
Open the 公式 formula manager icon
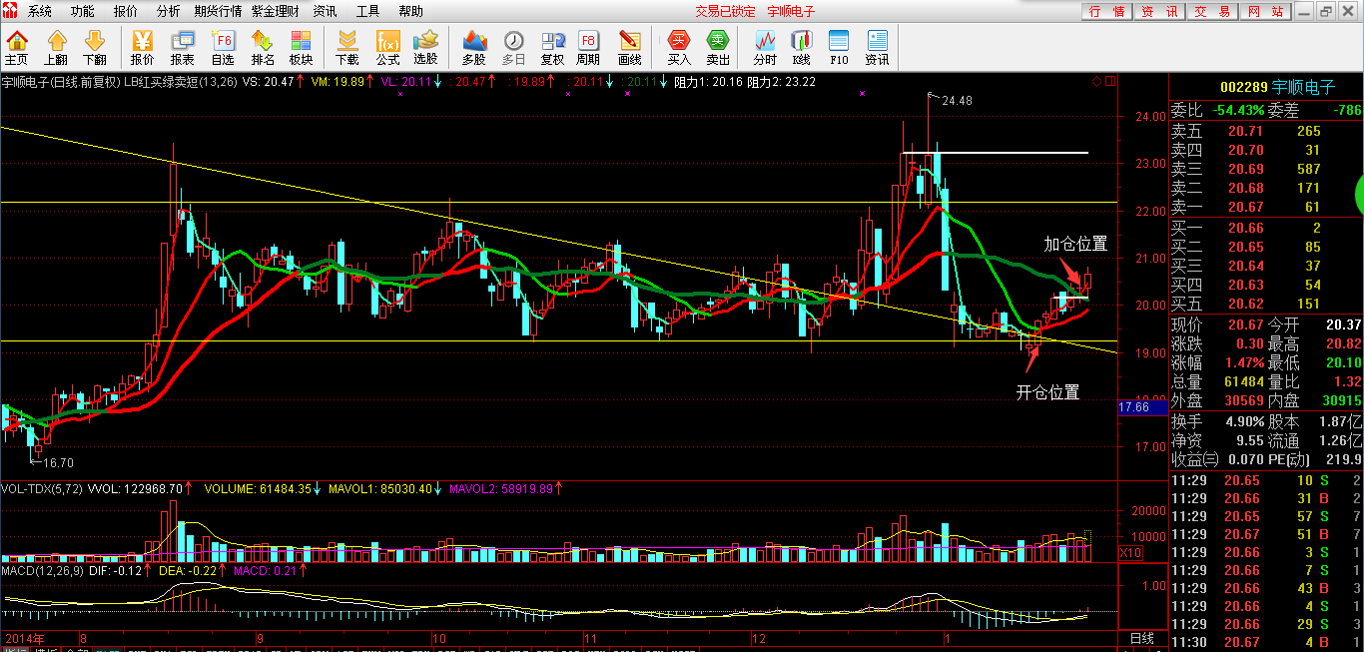click(387, 47)
